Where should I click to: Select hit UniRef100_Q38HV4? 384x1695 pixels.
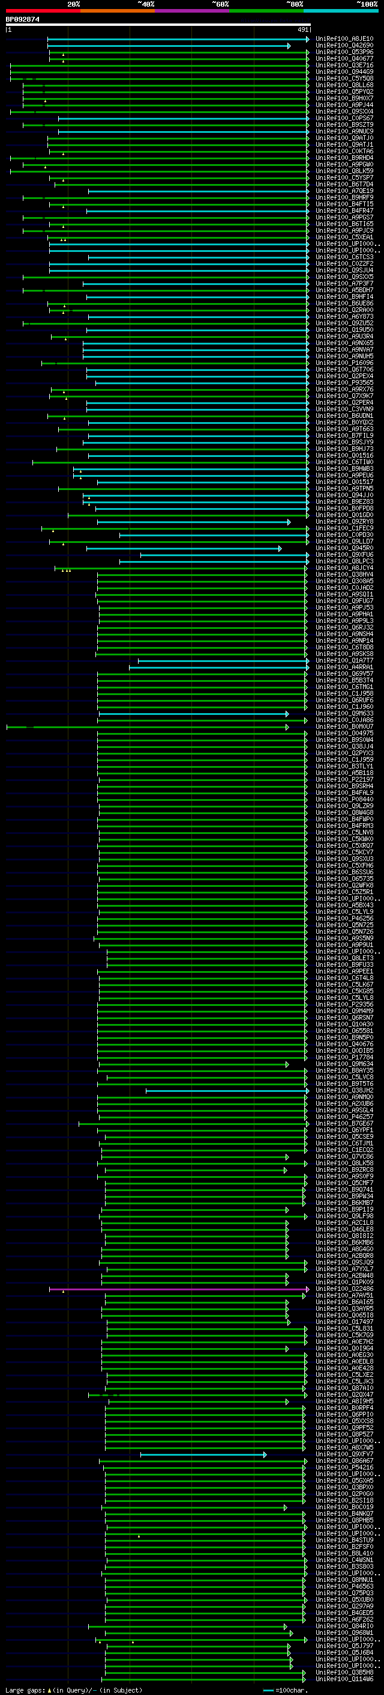pyautogui.click(x=344, y=574)
